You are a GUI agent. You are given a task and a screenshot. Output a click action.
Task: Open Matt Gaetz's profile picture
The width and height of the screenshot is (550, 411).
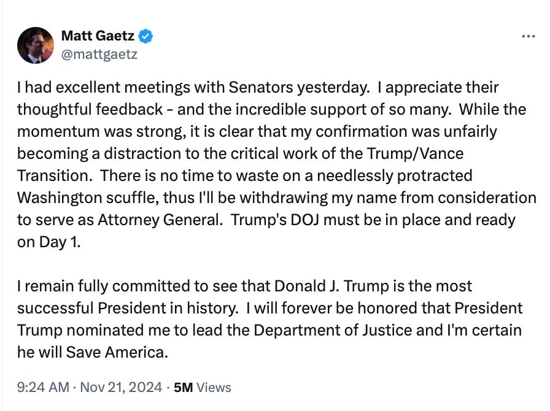[x=35, y=45]
